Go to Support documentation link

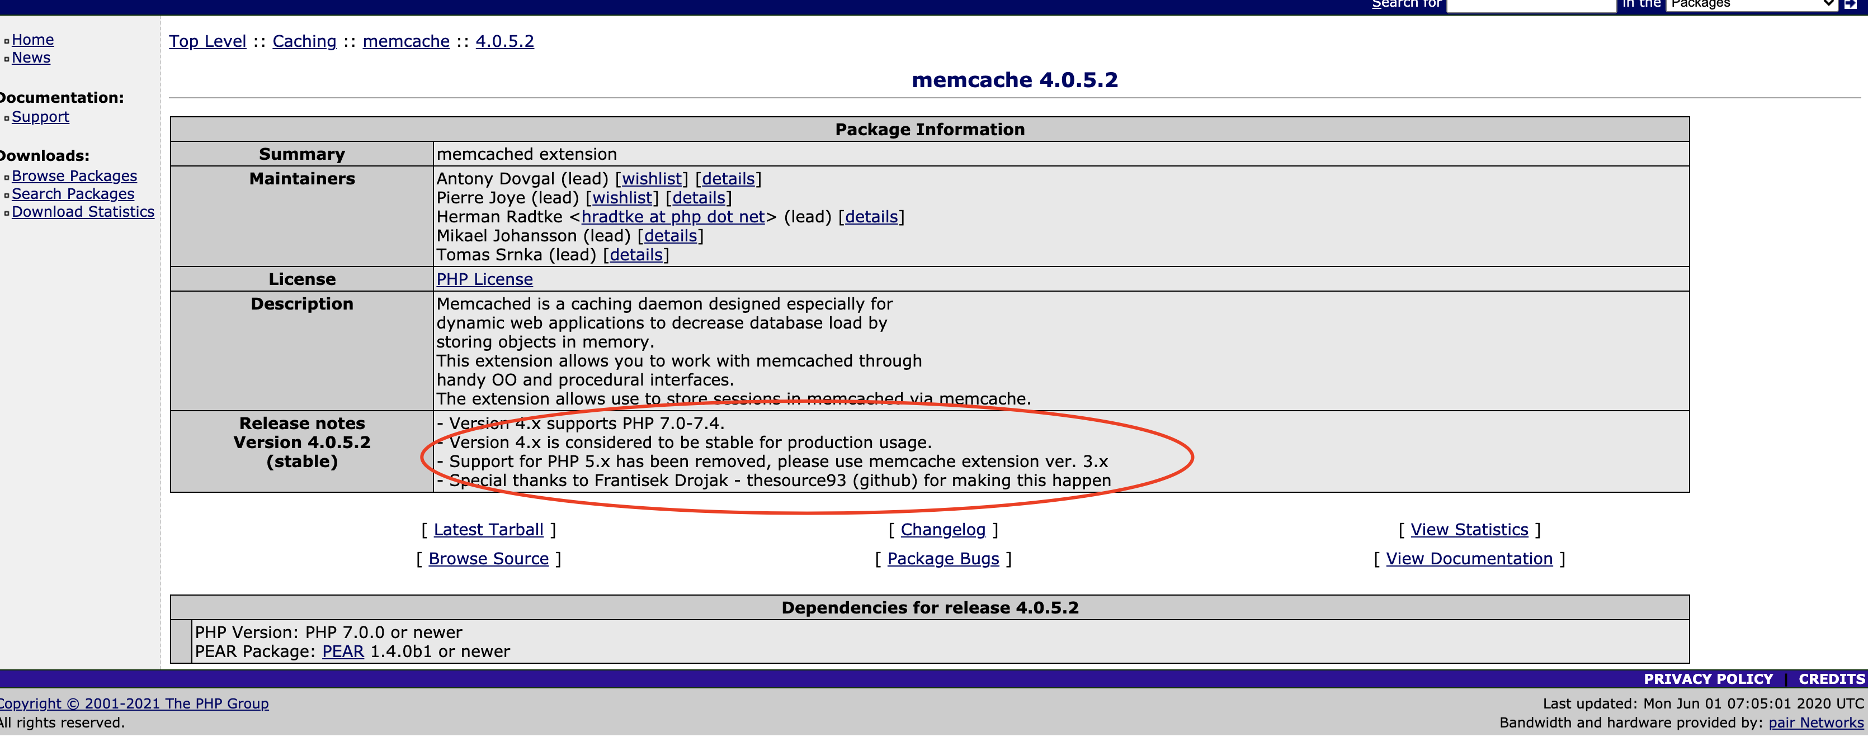pos(41,117)
